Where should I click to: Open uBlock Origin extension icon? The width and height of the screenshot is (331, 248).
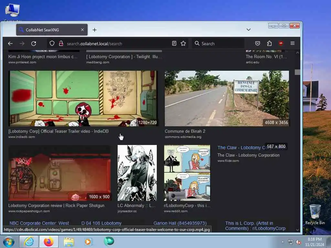tap(281, 43)
